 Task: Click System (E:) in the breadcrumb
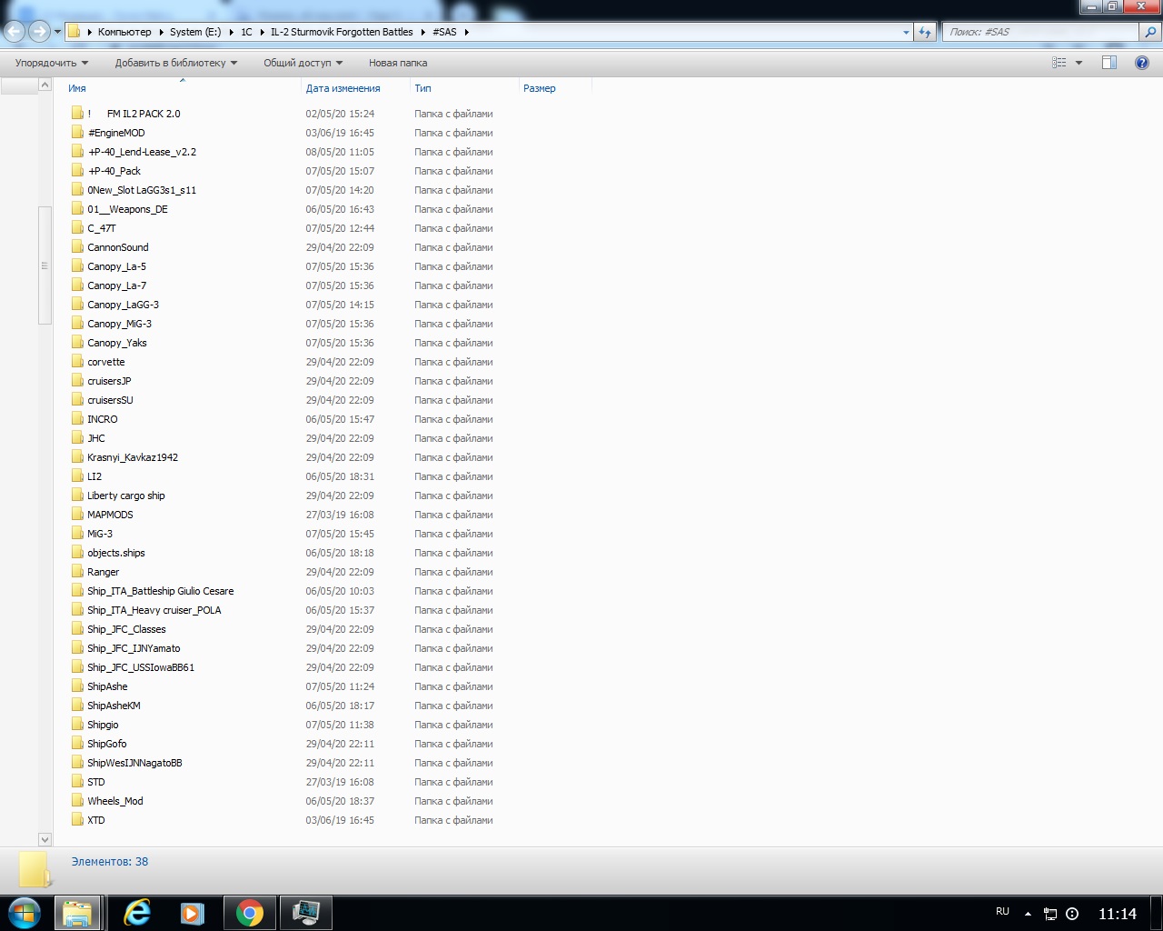point(195,32)
